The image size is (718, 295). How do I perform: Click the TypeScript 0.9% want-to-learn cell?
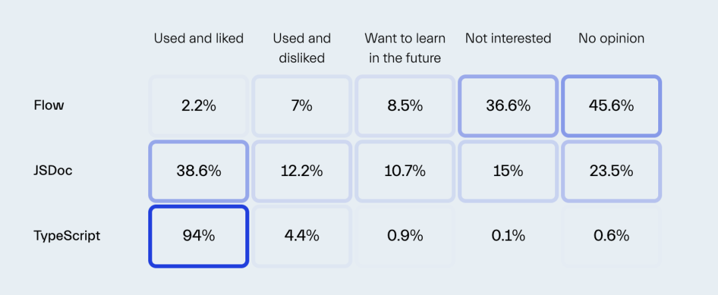(404, 236)
